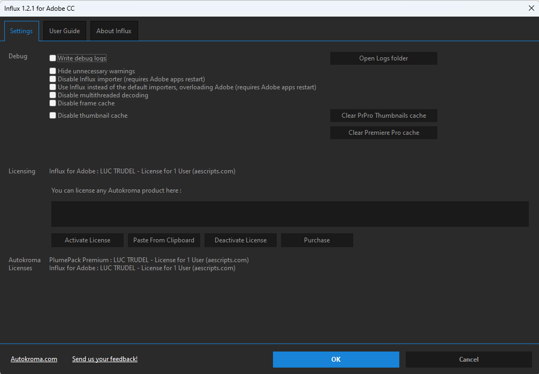Click the Debug section label
The image size is (539, 374).
point(18,56)
